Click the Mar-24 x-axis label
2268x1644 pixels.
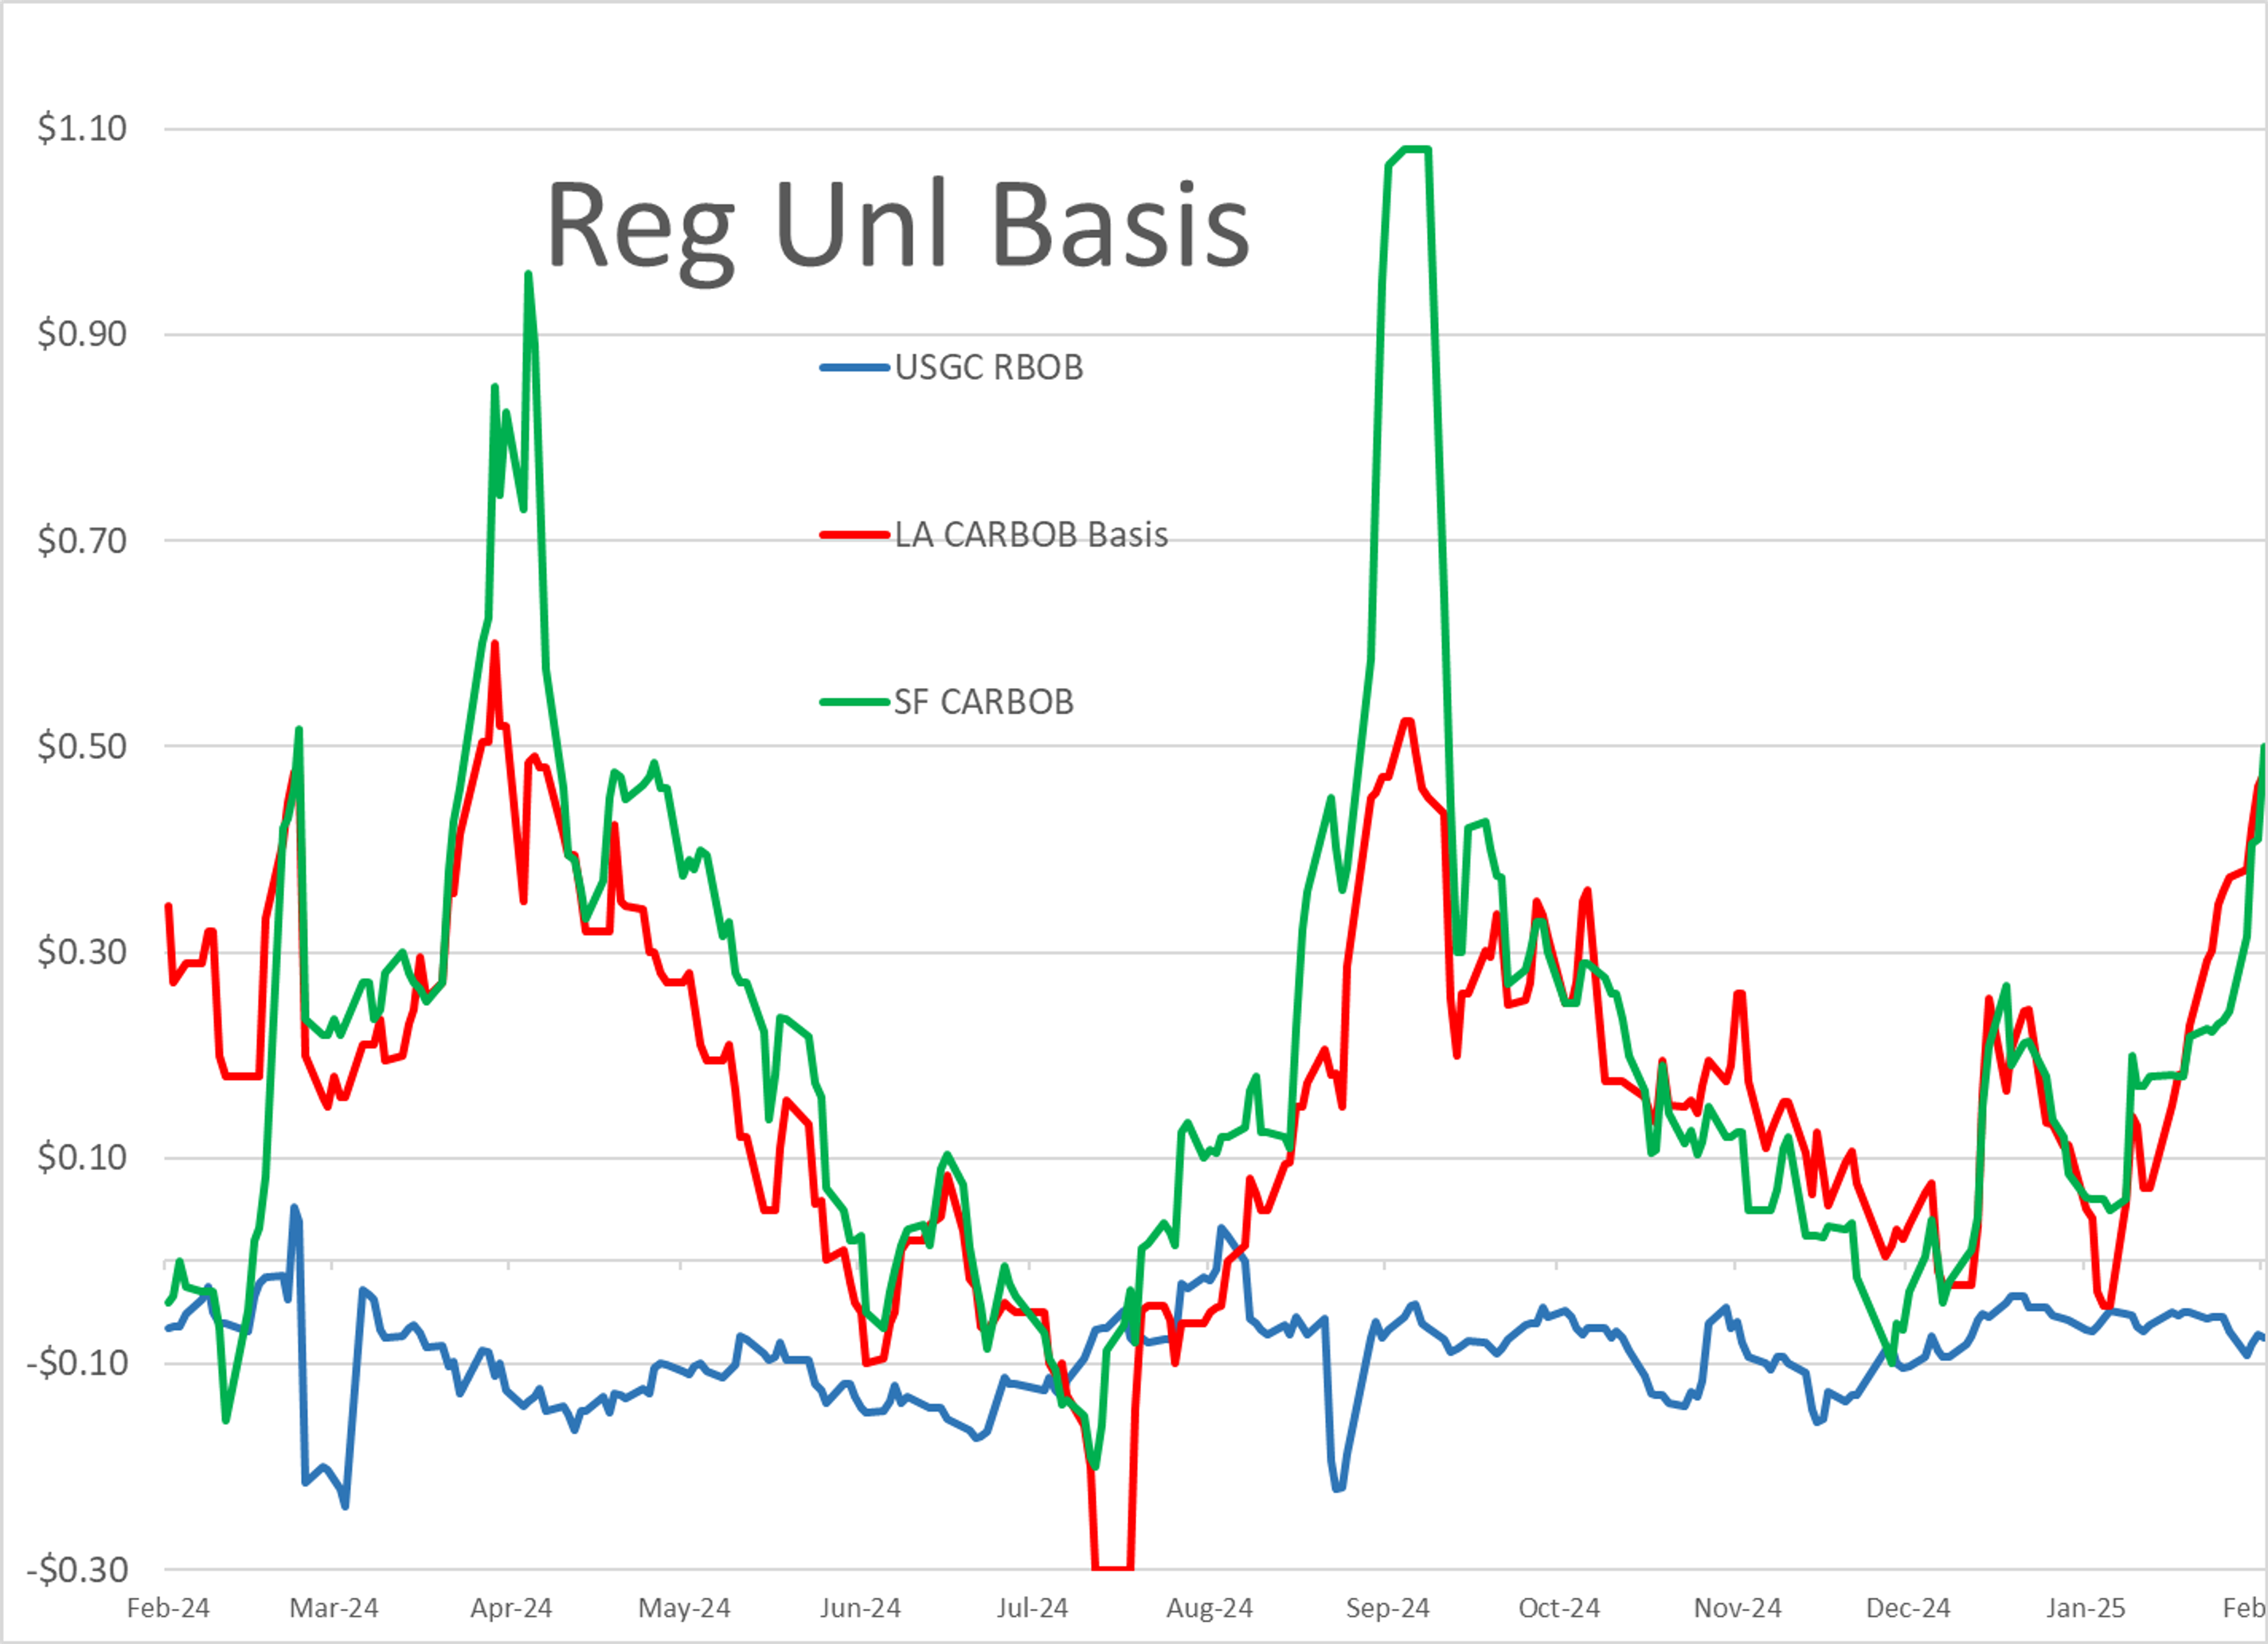coord(334,1608)
